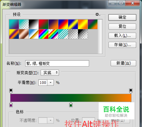Select the opaque rainbow spectrum preset

[x=44, y=34]
